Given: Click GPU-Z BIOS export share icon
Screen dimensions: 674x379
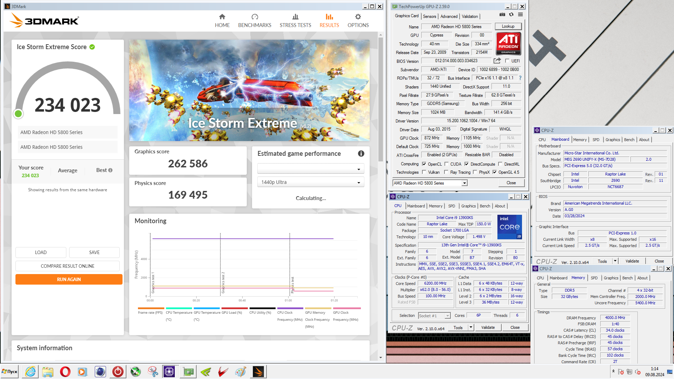Looking at the screenshot, I should tap(497, 61).
